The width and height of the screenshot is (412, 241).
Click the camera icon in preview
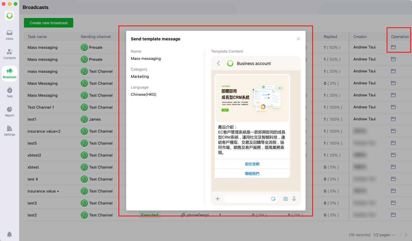tap(286, 199)
